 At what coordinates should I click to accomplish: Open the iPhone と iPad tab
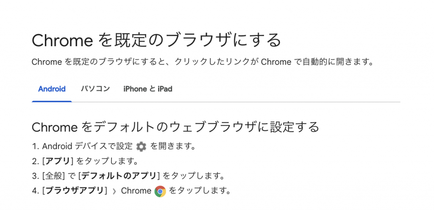point(148,89)
